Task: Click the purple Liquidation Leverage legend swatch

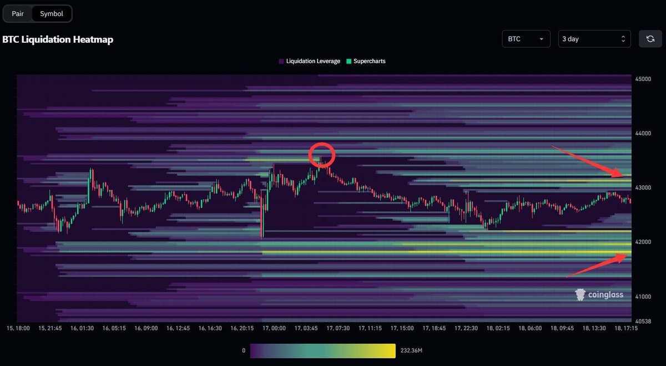Action: click(281, 61)
